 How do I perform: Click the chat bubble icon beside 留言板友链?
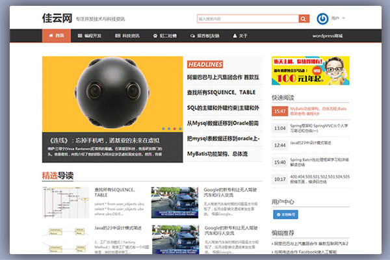192,36
